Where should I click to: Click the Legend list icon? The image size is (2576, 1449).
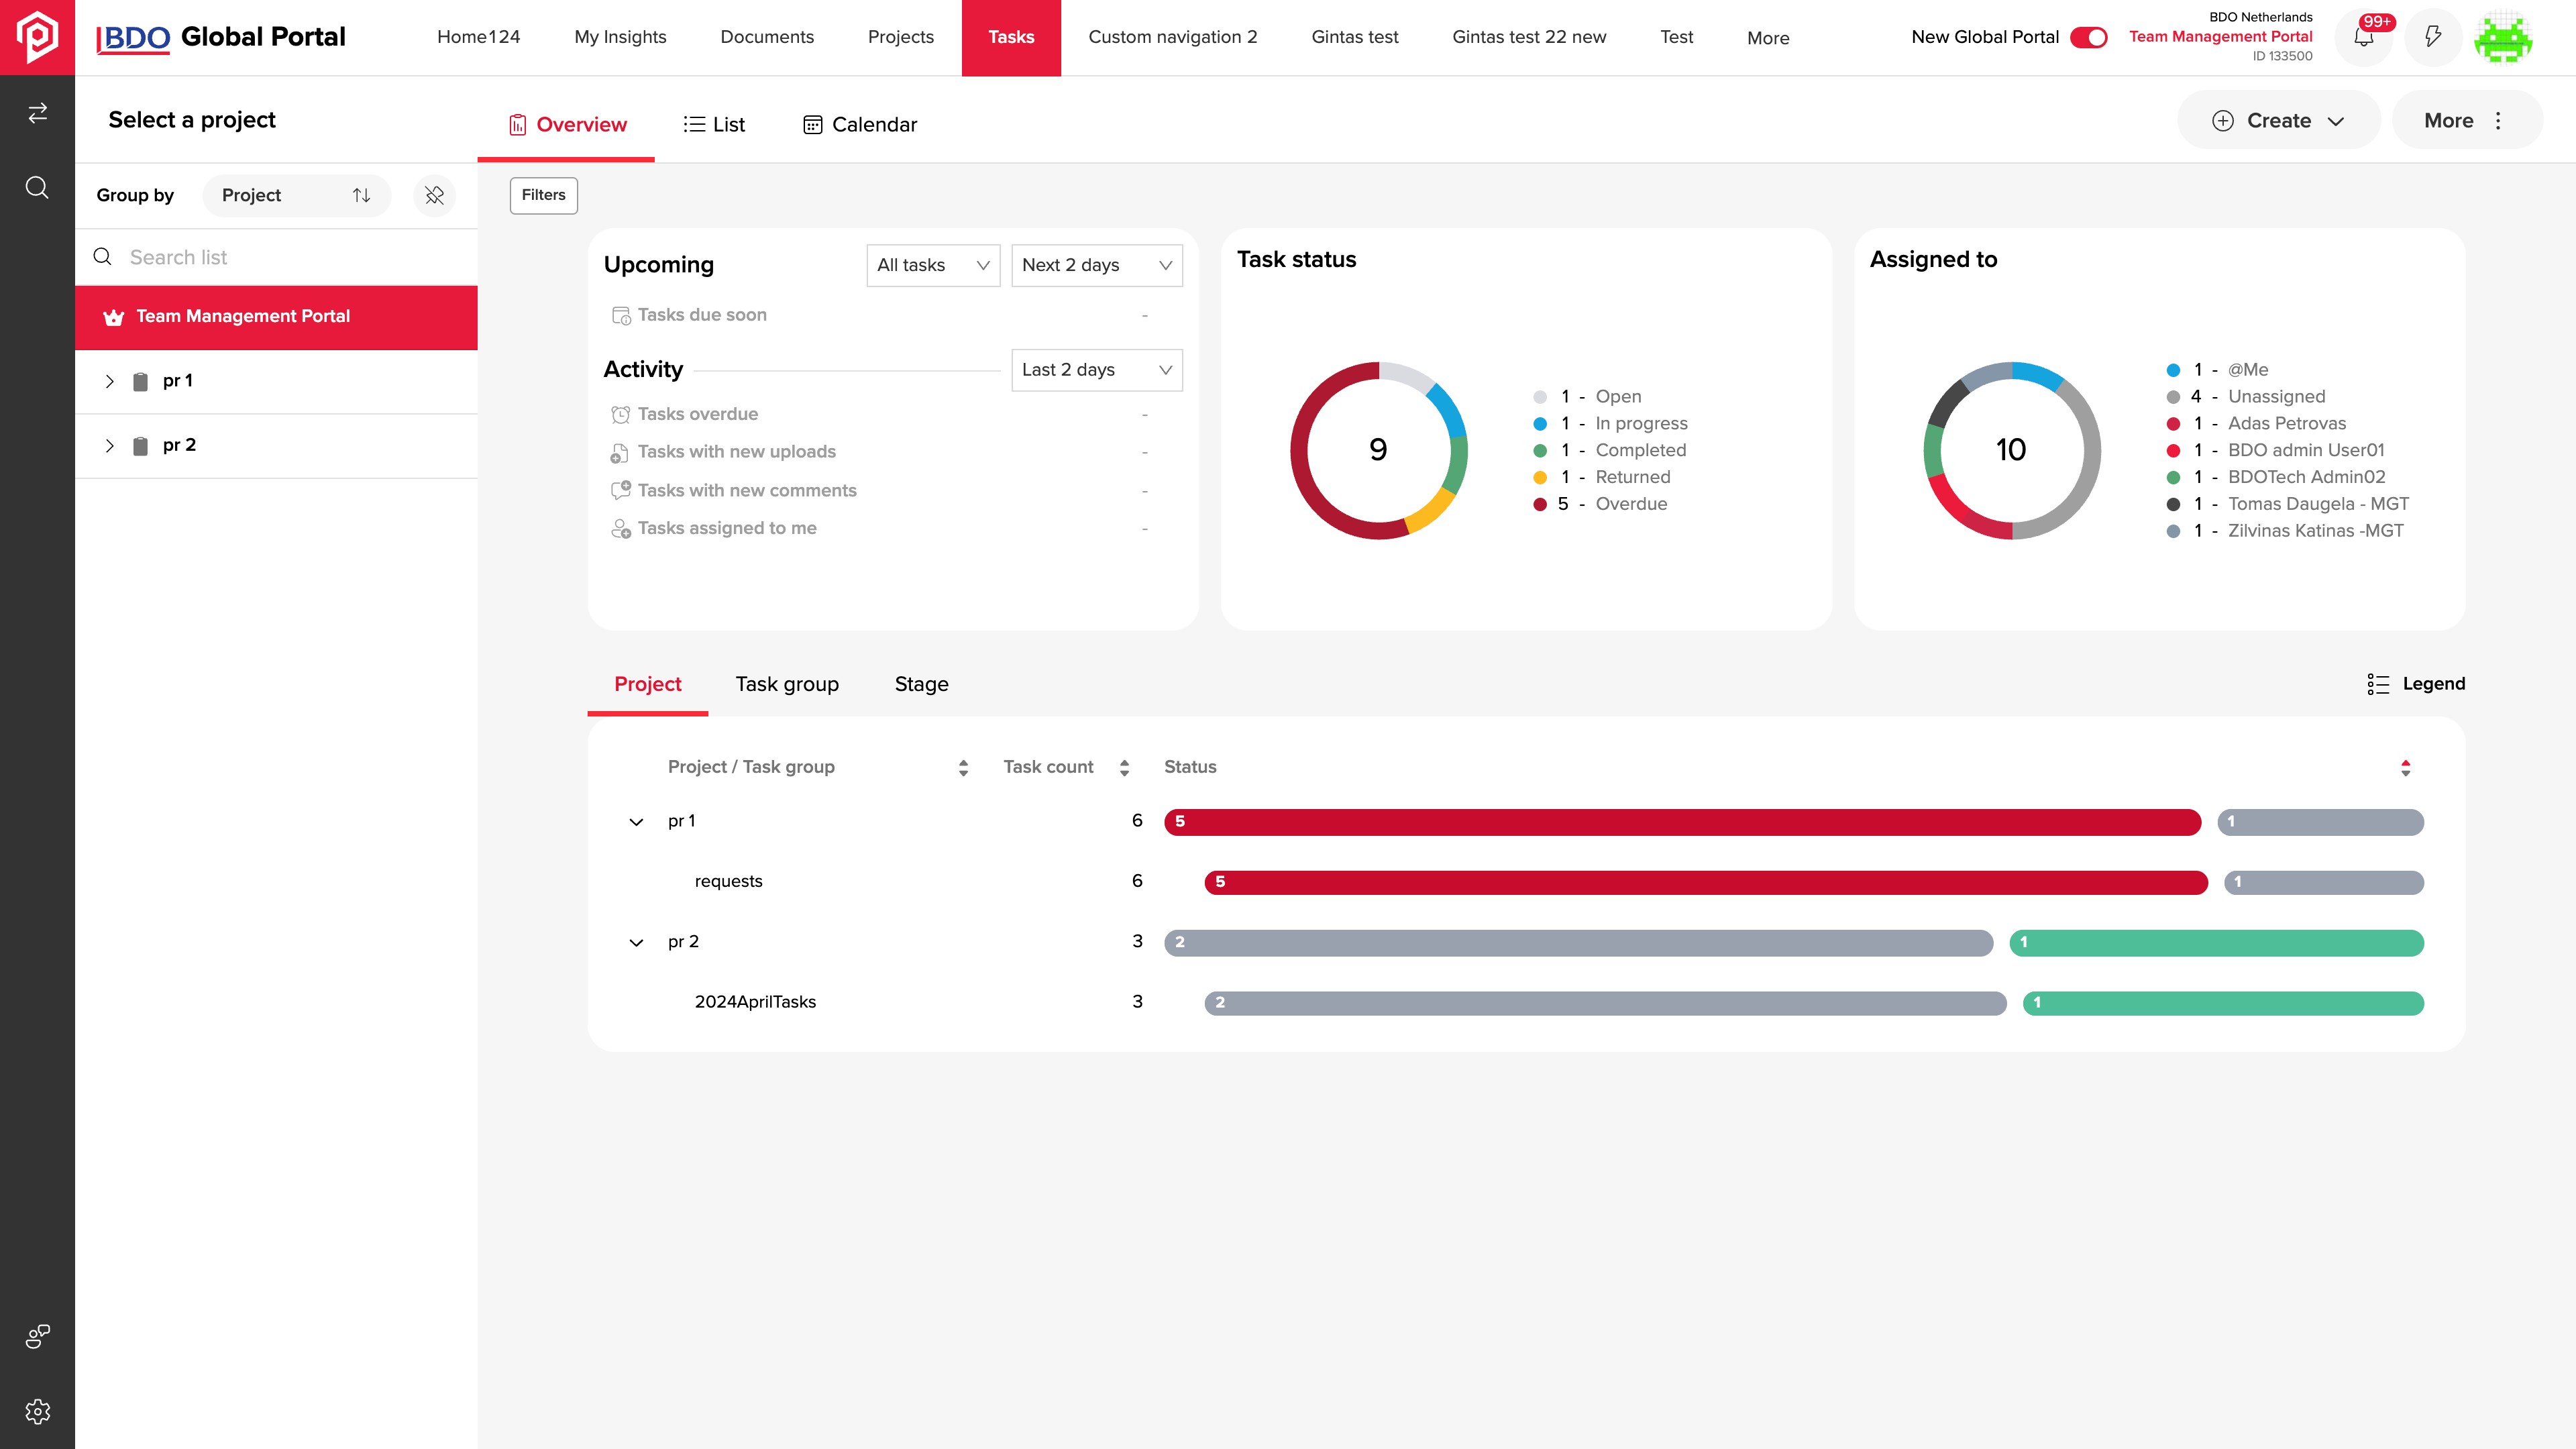click(2378, 684)
